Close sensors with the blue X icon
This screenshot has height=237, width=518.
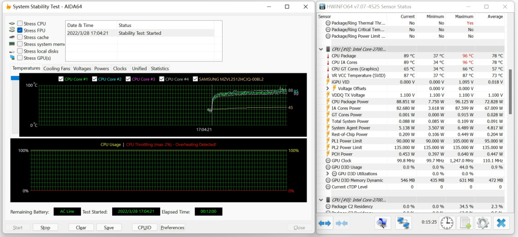501,223
